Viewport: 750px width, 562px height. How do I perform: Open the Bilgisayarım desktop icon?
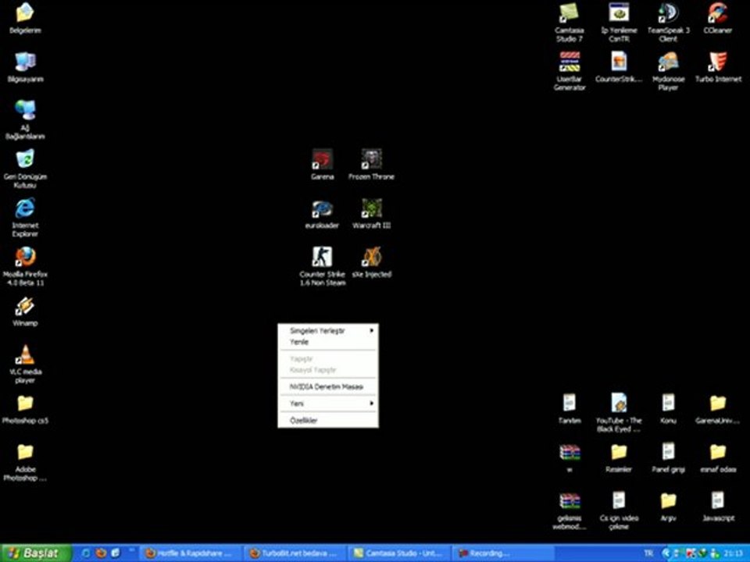point(25,66)
